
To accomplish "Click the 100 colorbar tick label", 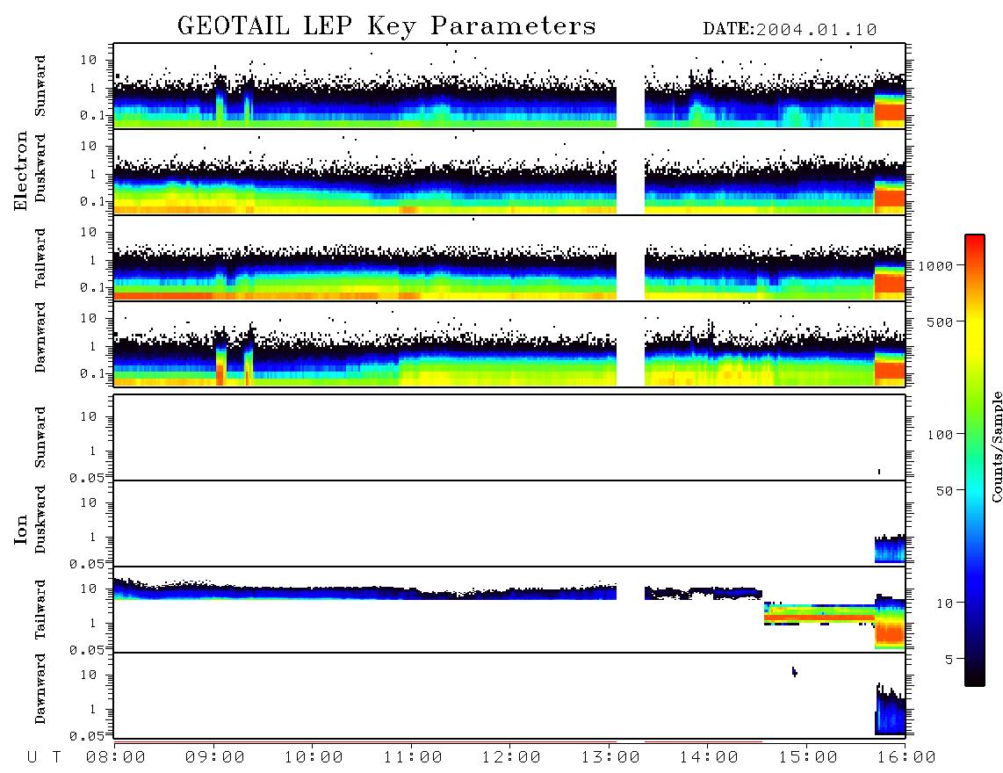I will tap(940, 435).
